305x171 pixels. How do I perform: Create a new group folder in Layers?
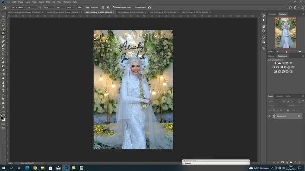[291, 162]
